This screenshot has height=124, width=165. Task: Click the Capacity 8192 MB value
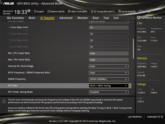[x=141, y=75]
